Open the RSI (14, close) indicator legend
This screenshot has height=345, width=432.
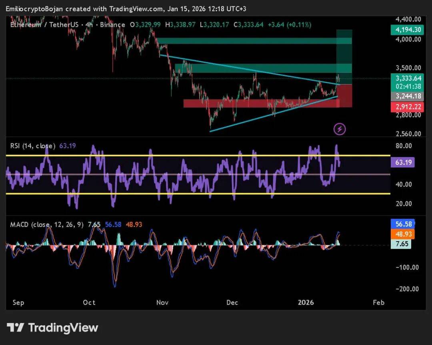click(33, 146)
